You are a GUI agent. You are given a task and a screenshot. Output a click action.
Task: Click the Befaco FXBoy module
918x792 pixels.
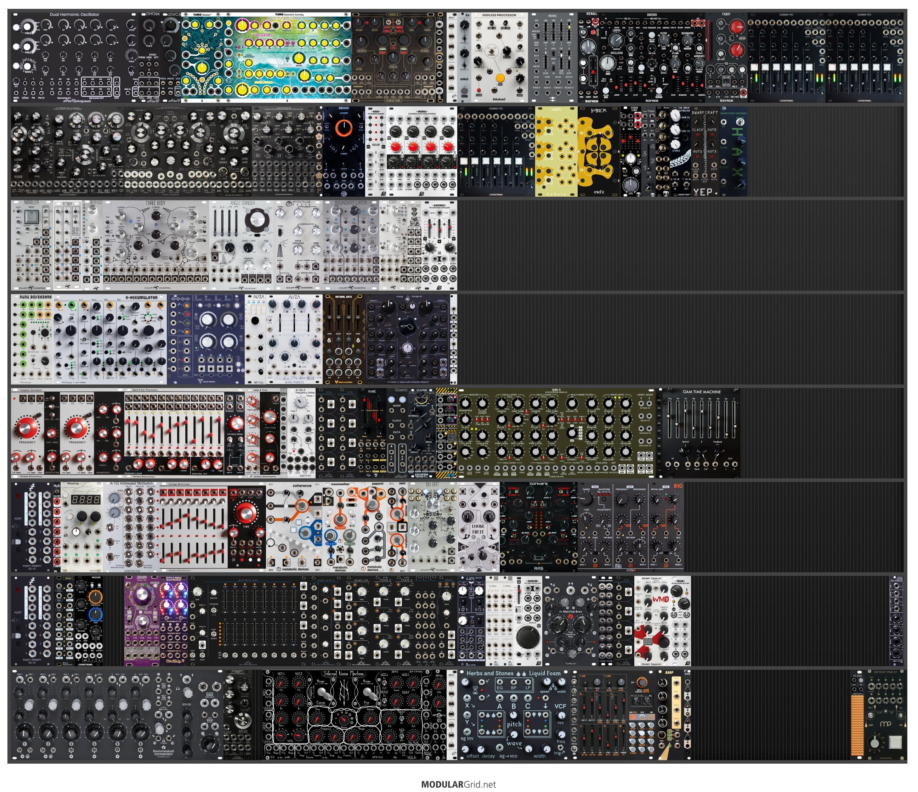point(726,58)
